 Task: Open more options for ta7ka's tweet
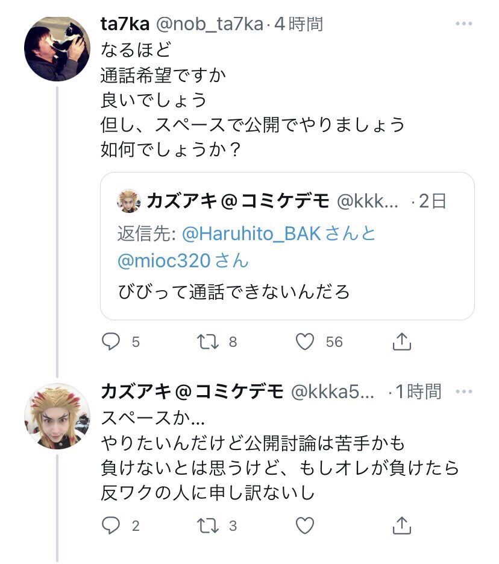pyautogui.click(x=463, y=24)
